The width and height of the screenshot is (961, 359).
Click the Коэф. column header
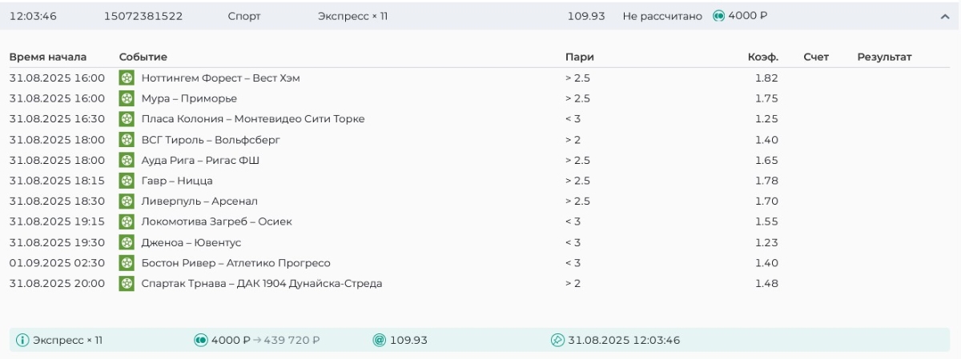coord(762,58)
